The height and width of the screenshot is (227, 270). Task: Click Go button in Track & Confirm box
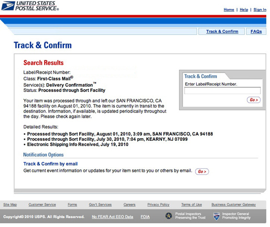tap(254, 100)
